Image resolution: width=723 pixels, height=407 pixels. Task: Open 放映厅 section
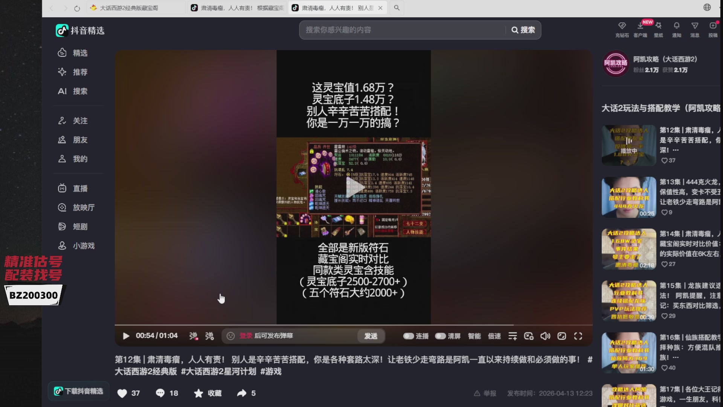pyautogui.click(x=76, y=207)
